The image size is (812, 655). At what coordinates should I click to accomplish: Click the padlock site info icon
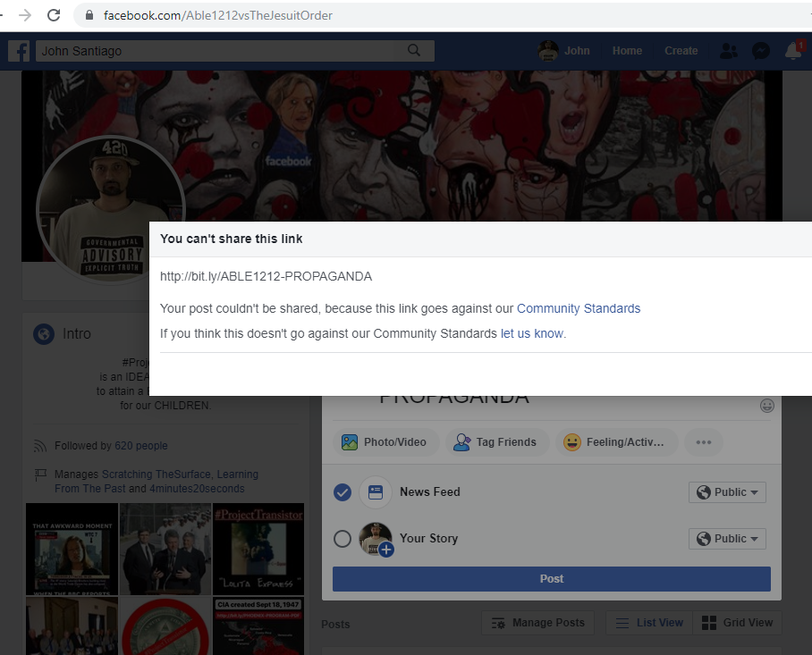(x=89, y=15)
